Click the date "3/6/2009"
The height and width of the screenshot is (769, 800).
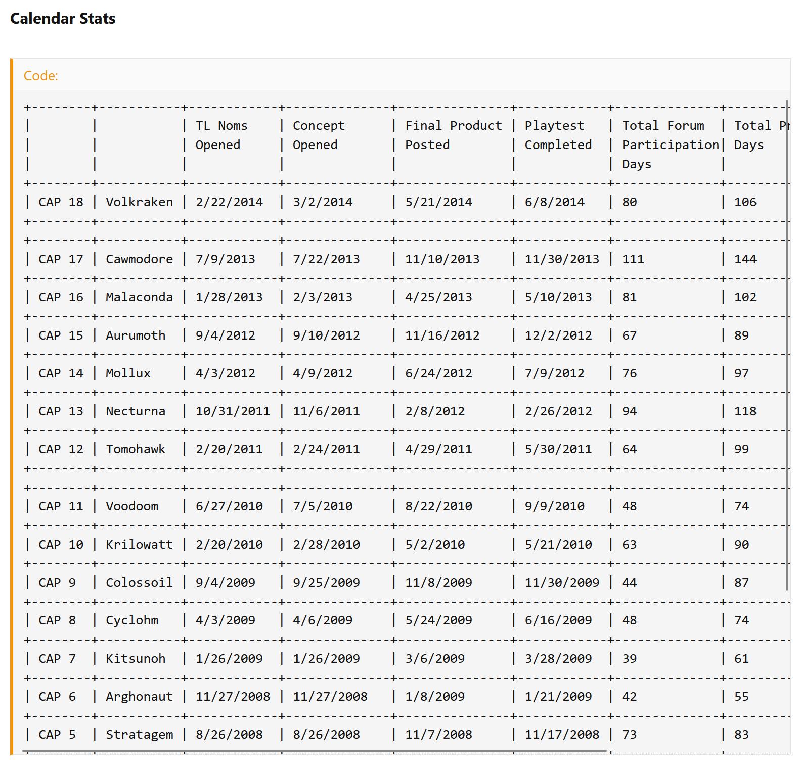click(435, 659)
